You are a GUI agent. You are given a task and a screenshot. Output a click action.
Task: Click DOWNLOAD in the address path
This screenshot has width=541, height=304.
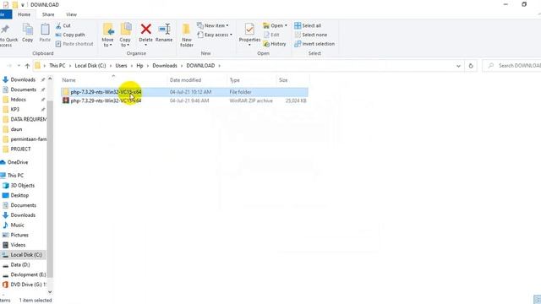click(x=200, y=66)
